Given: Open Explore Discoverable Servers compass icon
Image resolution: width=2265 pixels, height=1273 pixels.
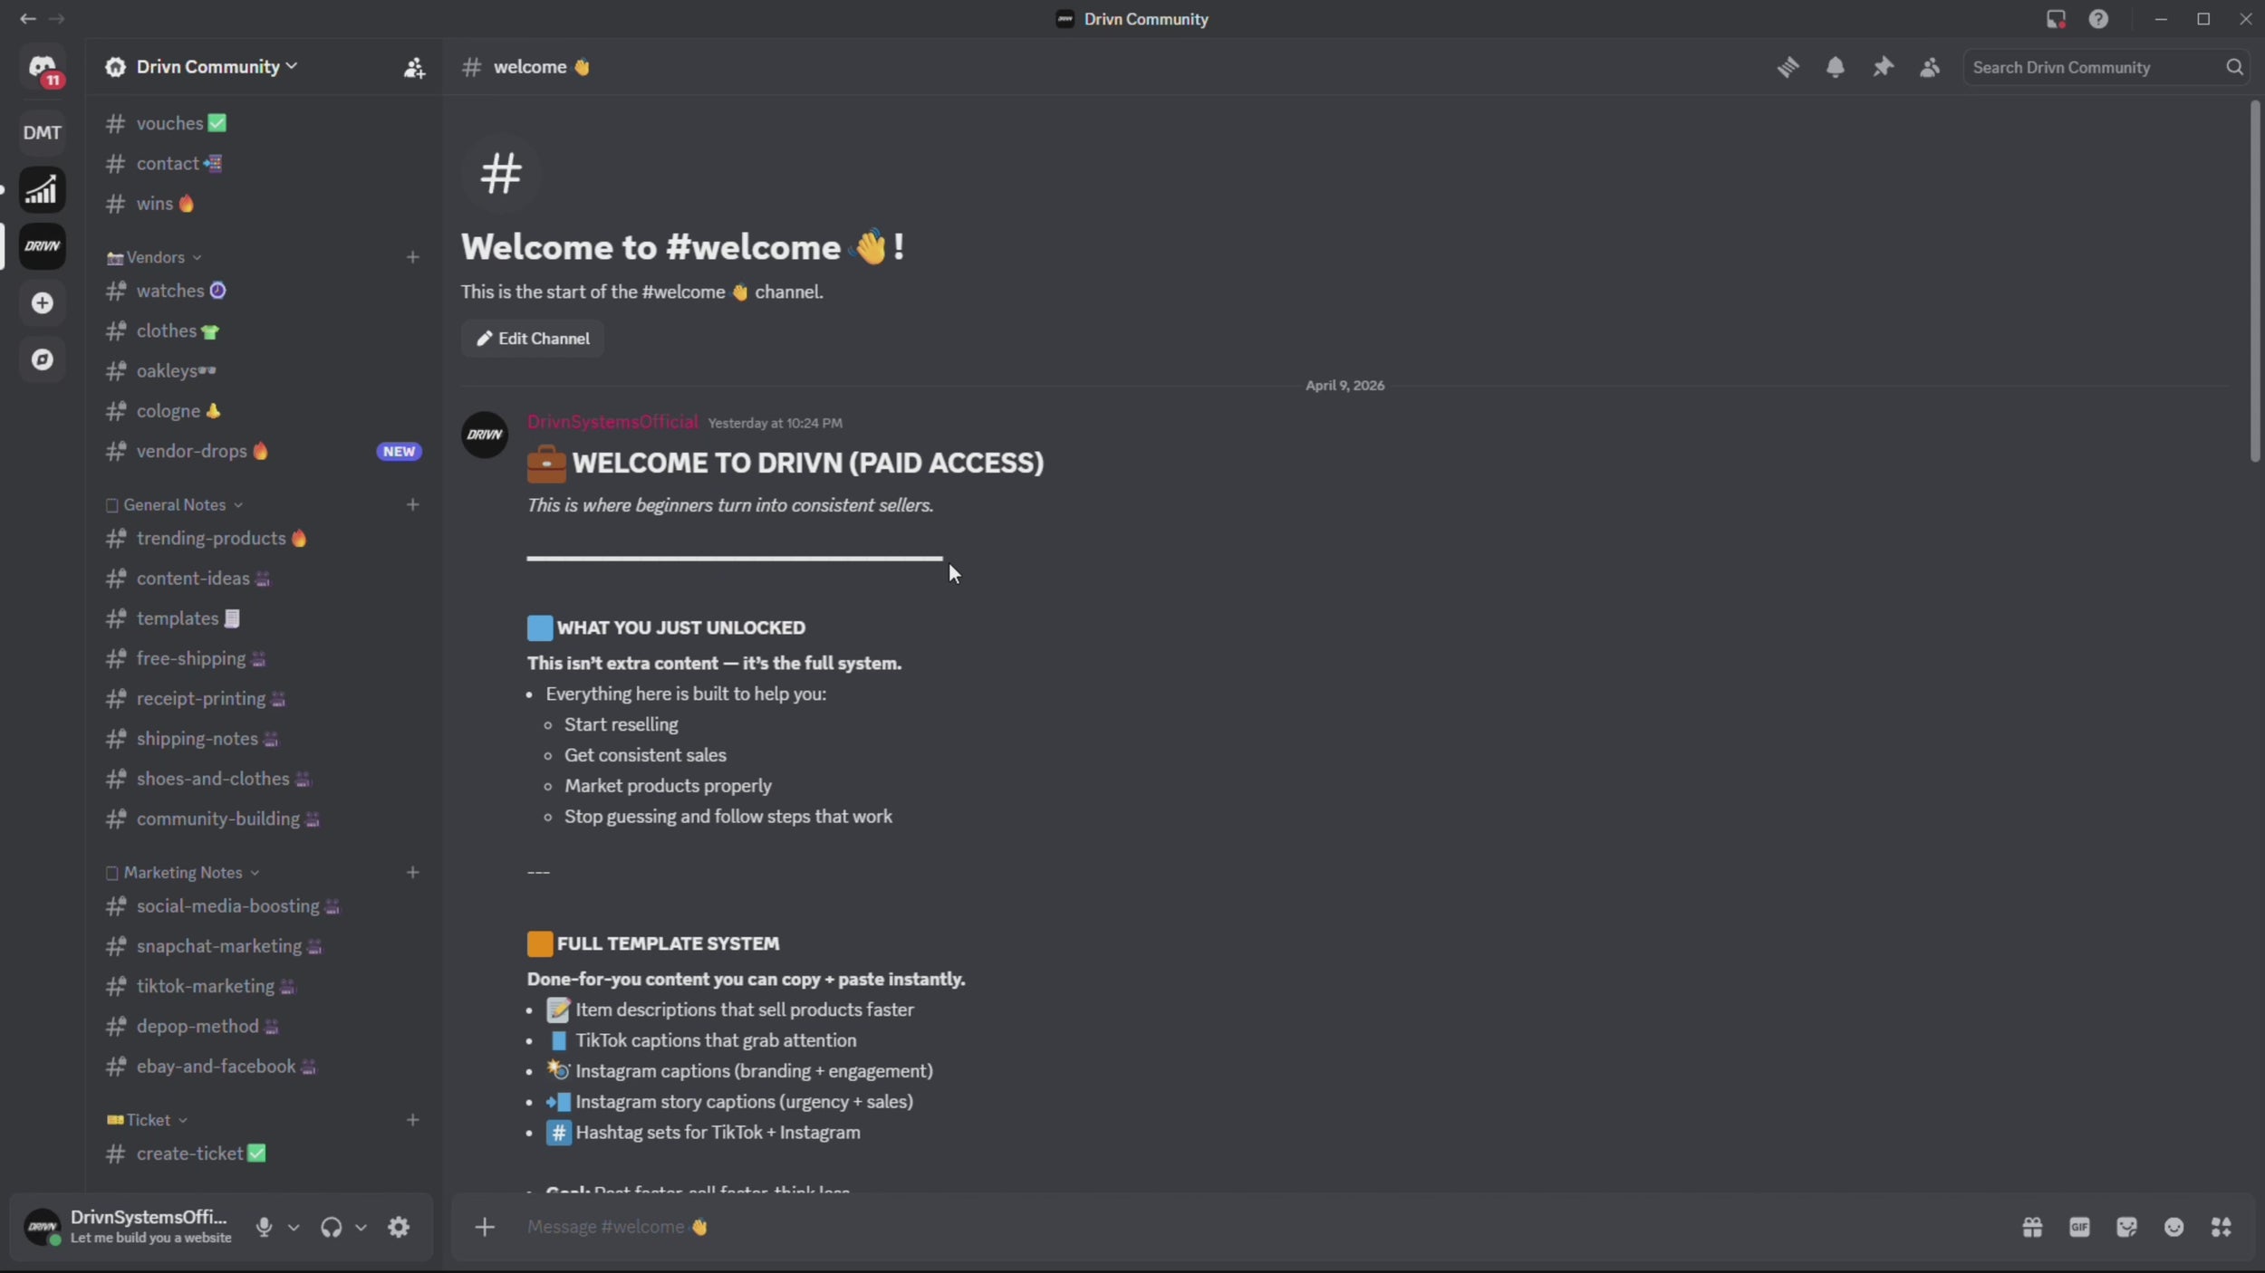Looking at the screenshot, I should click(43, 359).
